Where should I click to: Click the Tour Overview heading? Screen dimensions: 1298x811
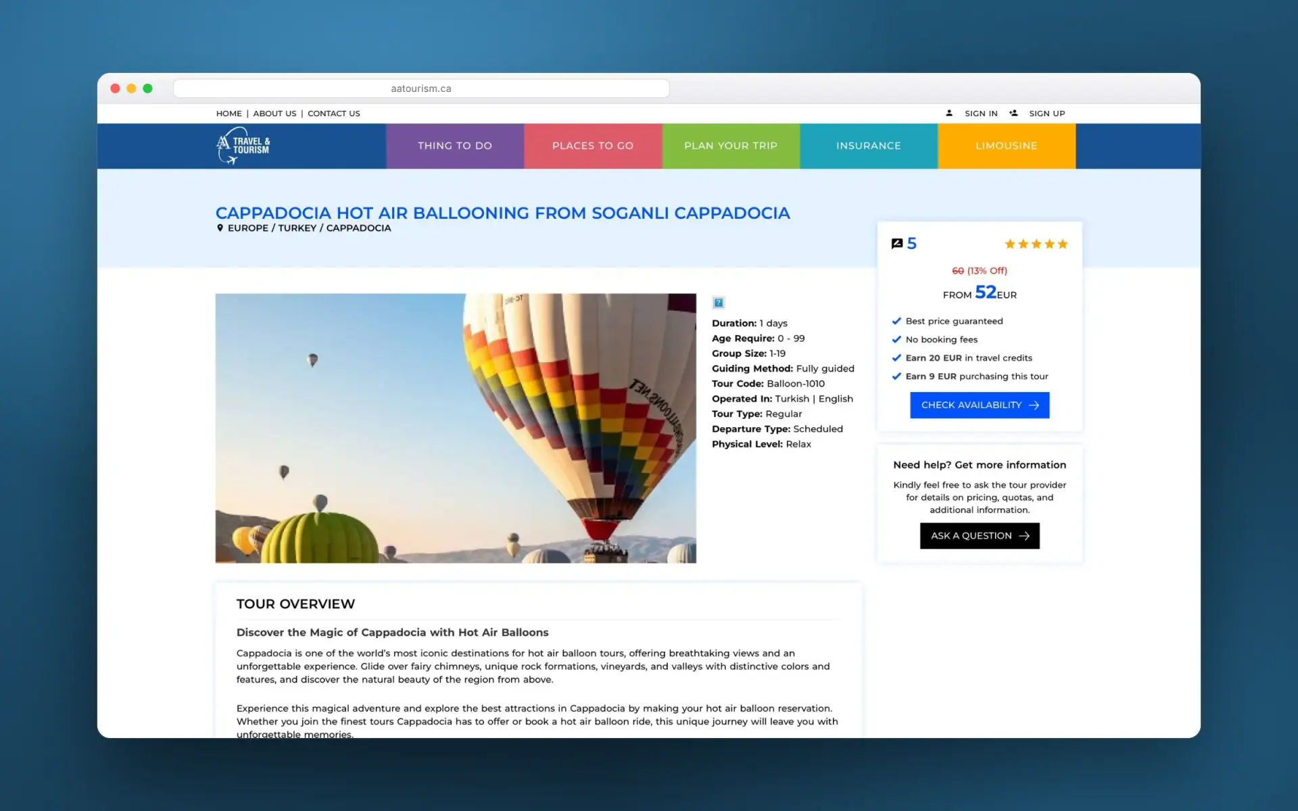295,604
